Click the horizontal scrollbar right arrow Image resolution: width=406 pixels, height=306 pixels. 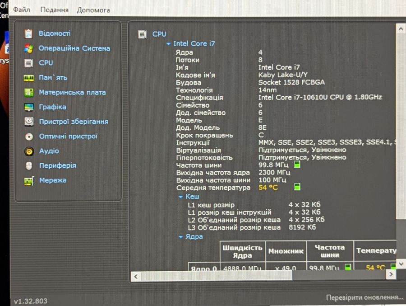point(391,274)
